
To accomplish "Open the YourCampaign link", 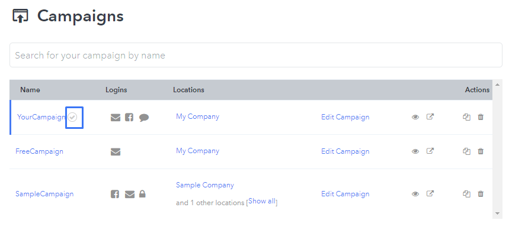I will [41, 117].
